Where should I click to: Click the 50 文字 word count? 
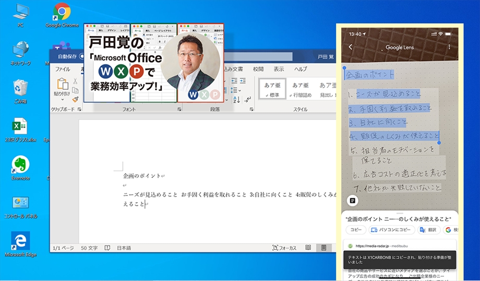[89, 248]
